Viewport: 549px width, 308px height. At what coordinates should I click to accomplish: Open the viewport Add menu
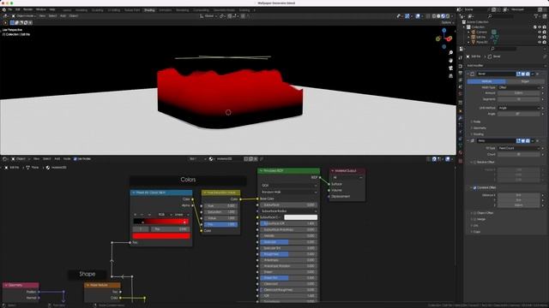(x=63, y=16)
